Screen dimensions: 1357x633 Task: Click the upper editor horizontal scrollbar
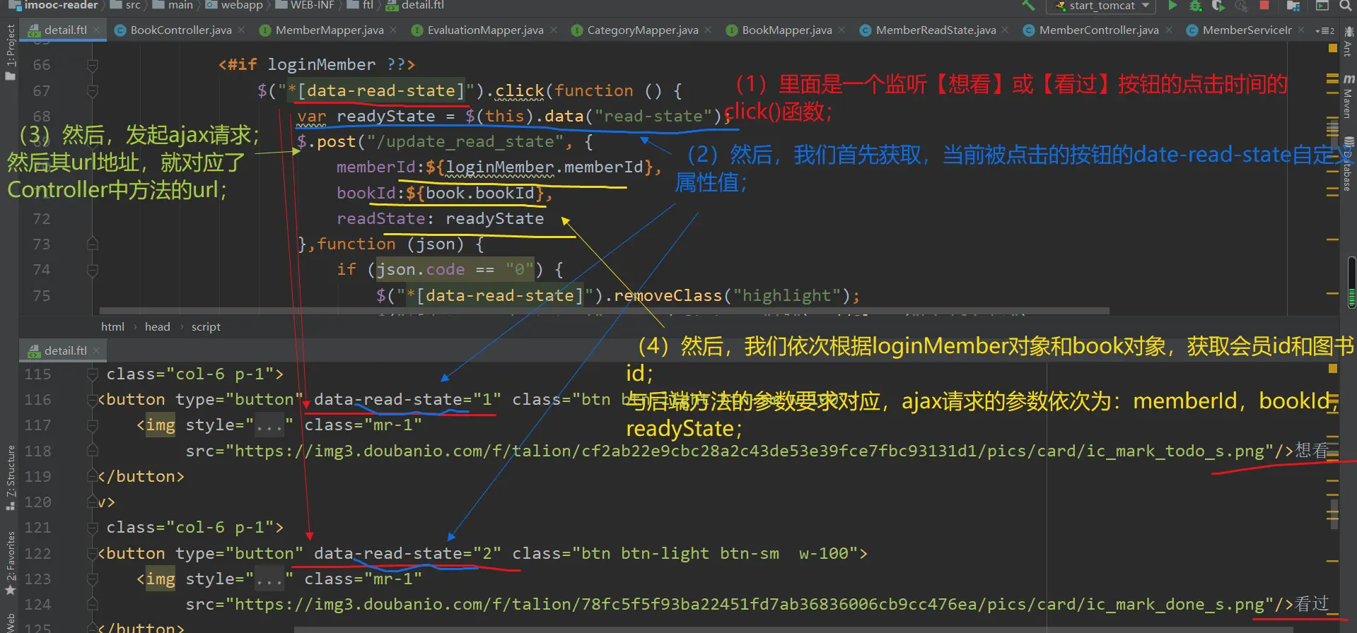point(604,311)
